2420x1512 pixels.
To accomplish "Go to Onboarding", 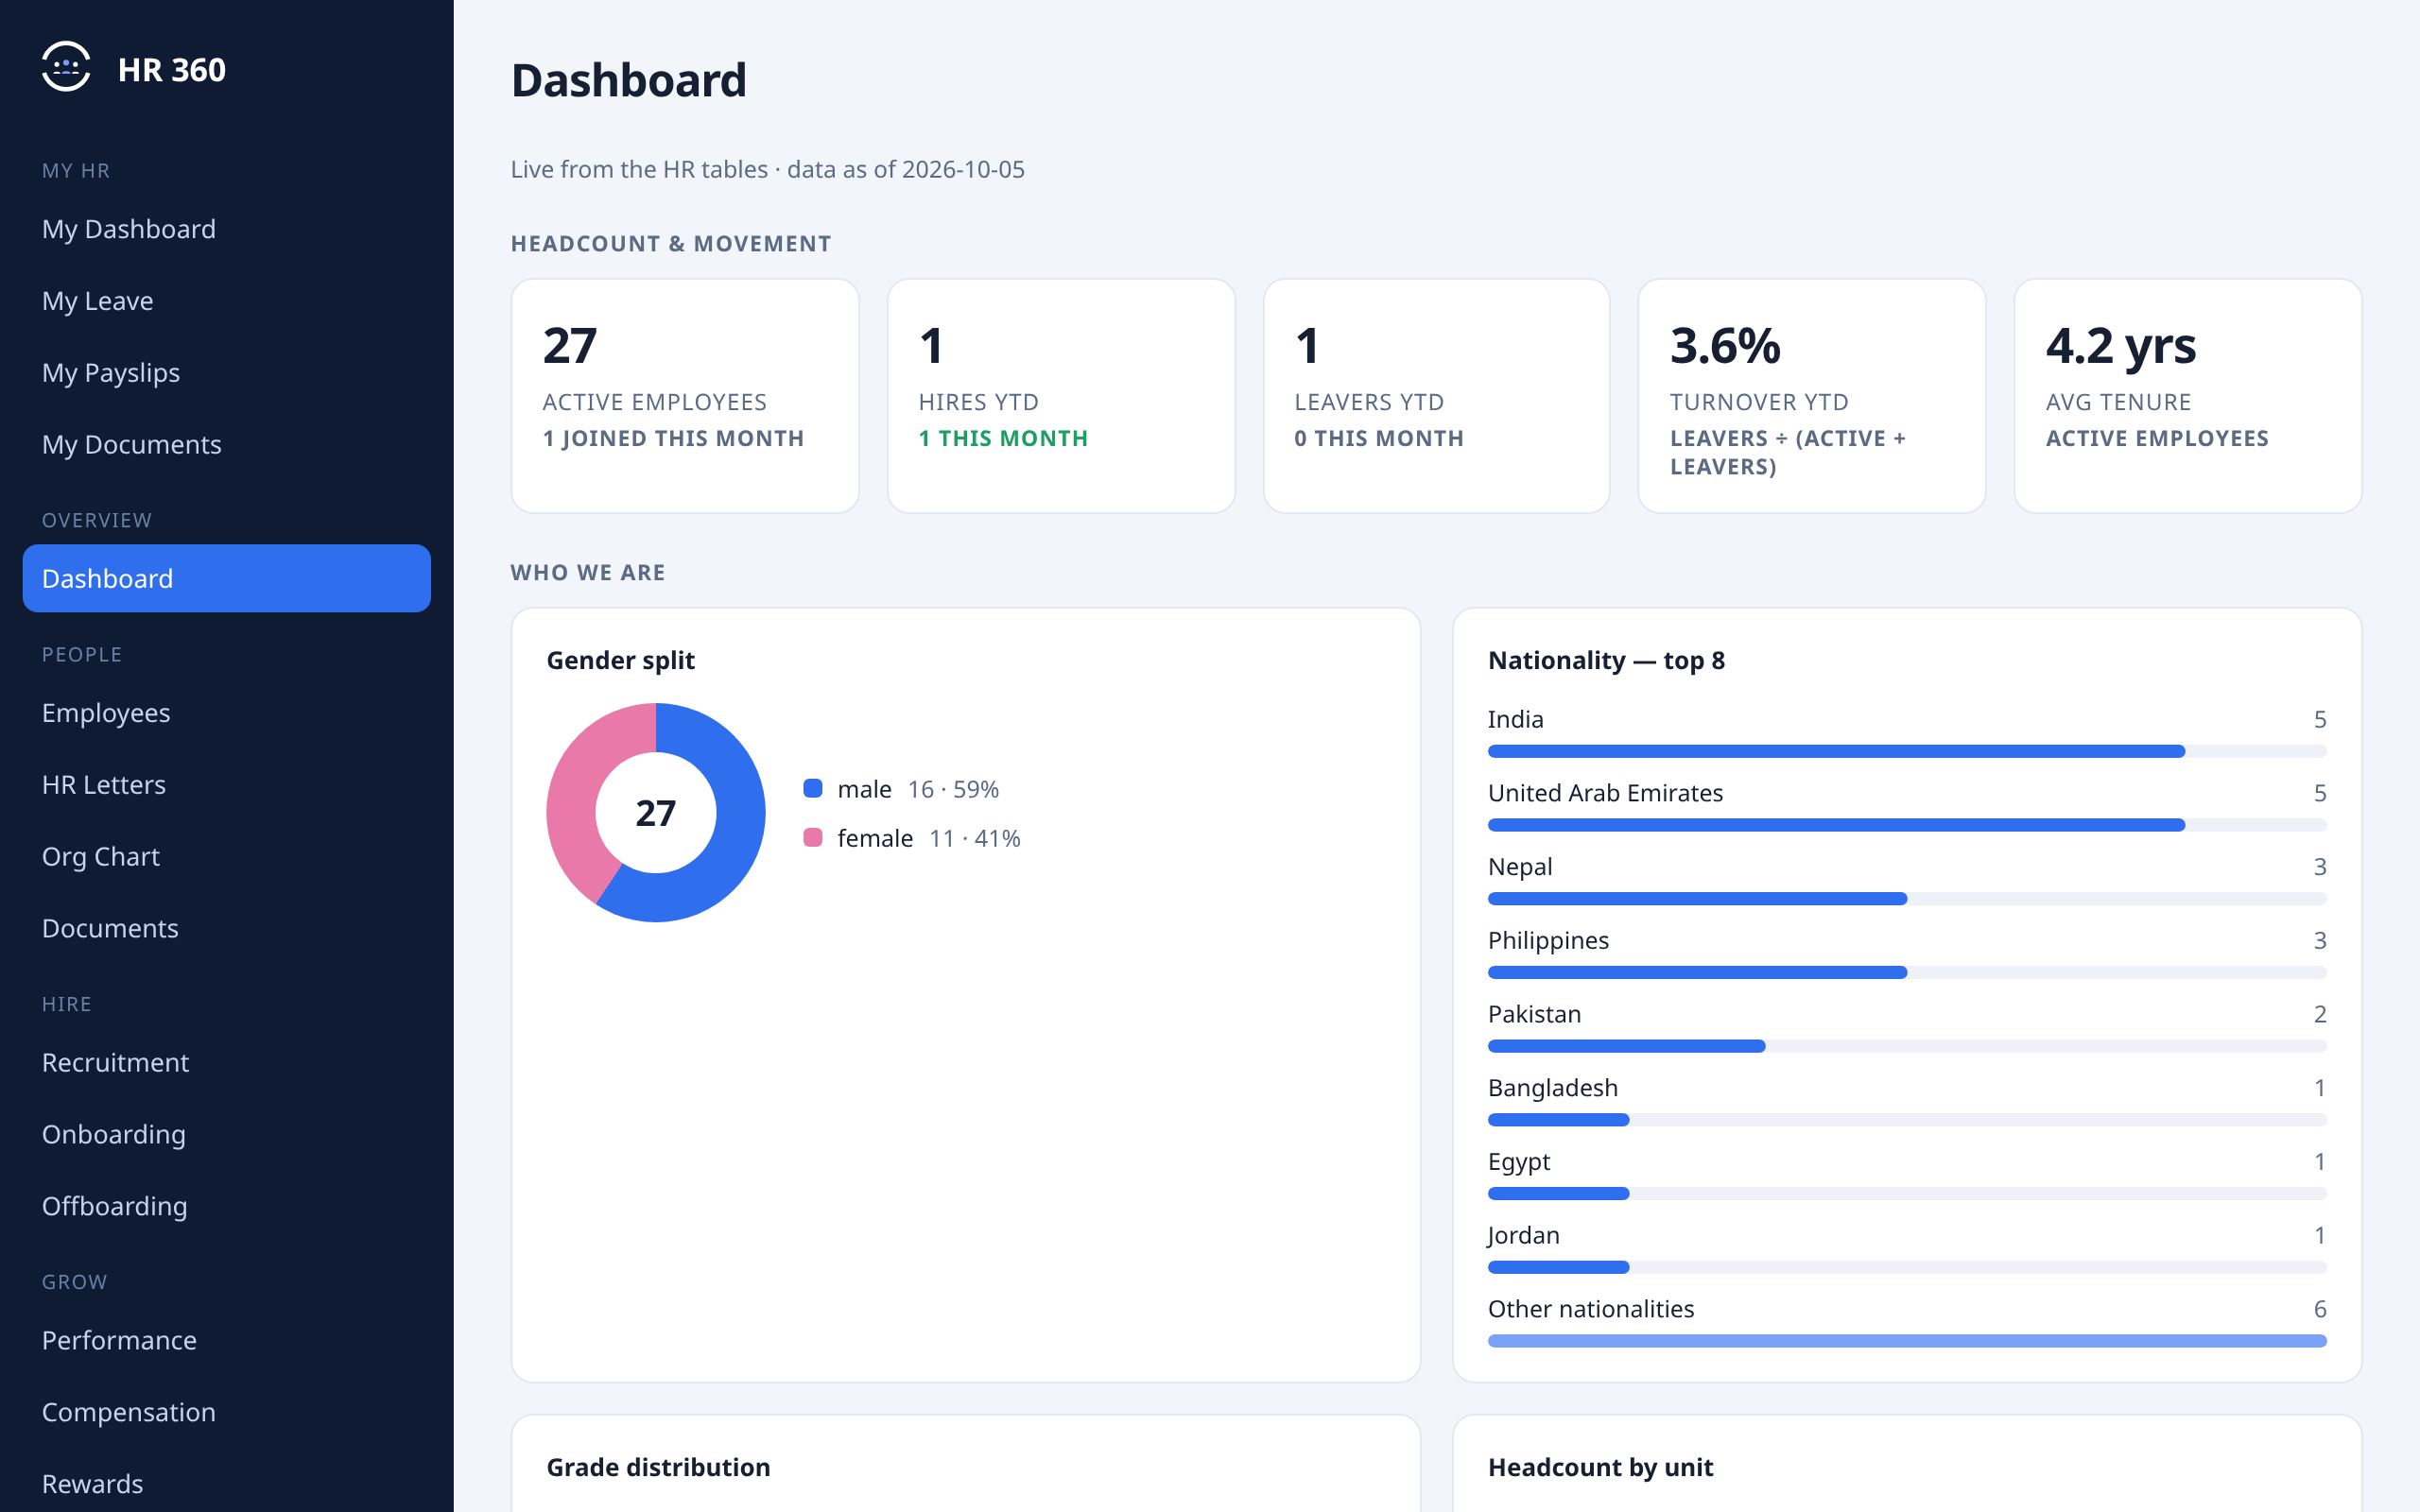I will point(227,1134).
